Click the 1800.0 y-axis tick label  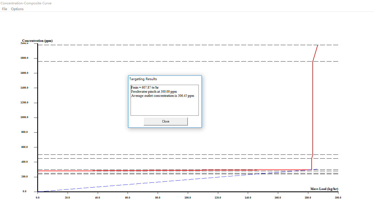[24, 58]
